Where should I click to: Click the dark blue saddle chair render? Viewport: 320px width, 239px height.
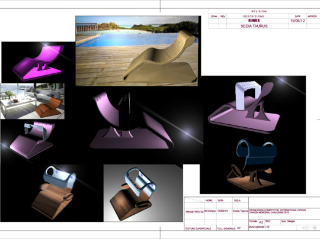coord(252,165)
